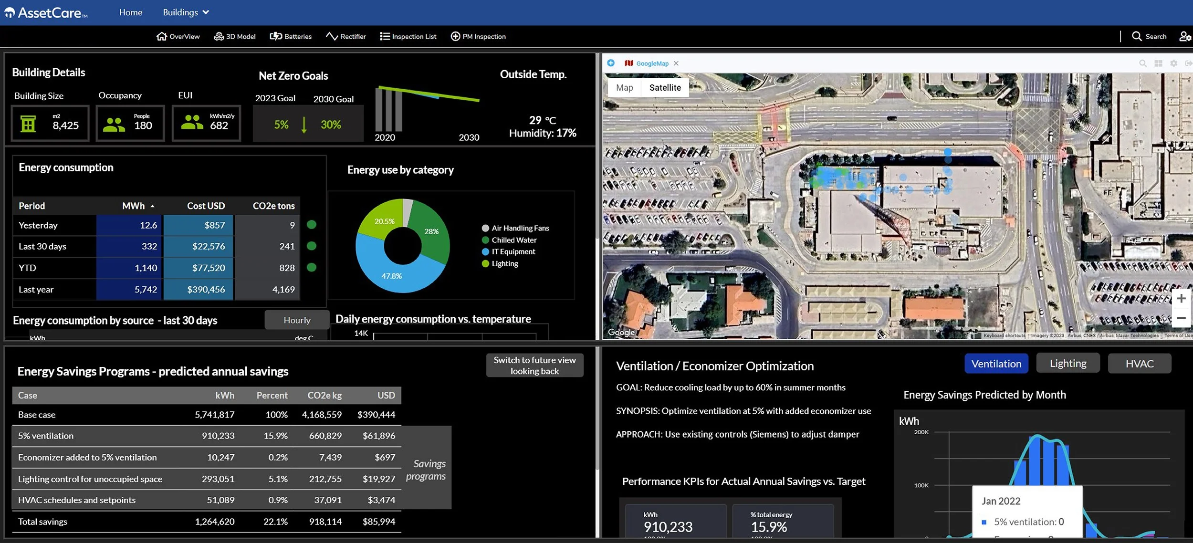Switch map to Map view
This screenshot has height=543, width=1193.
[x=624, y=88]
